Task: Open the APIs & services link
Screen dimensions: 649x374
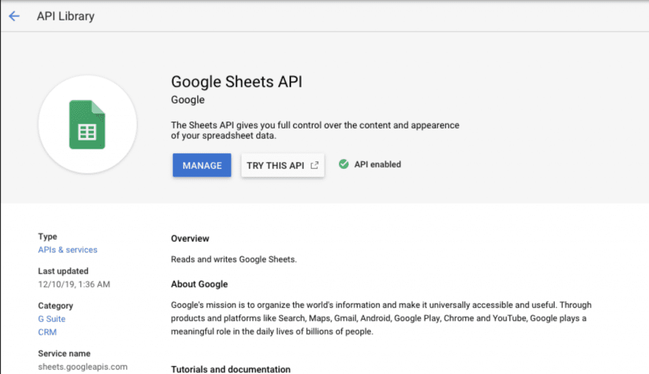Action: (67, 249)
